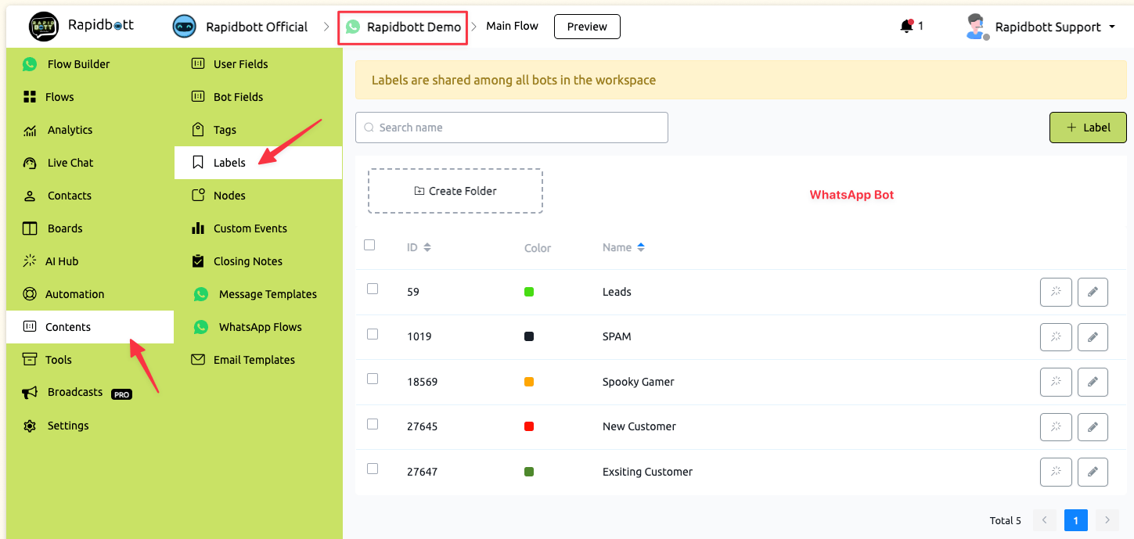Select the SPAM label checkbox

373,334
